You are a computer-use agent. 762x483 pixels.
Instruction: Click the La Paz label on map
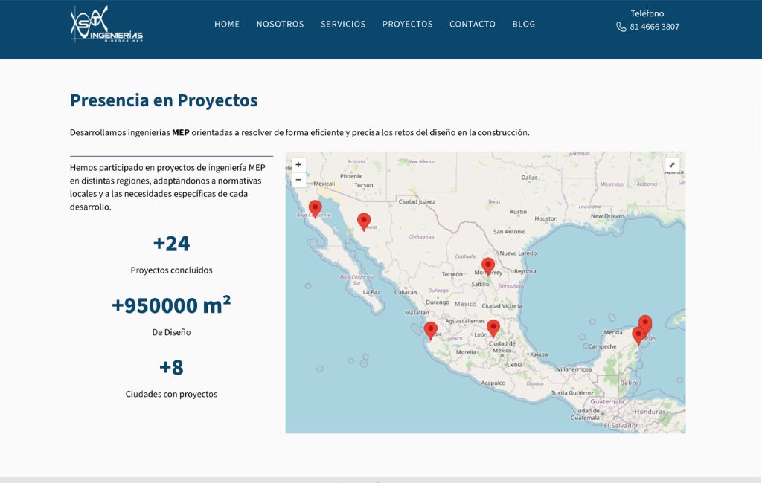pos(371,292)
